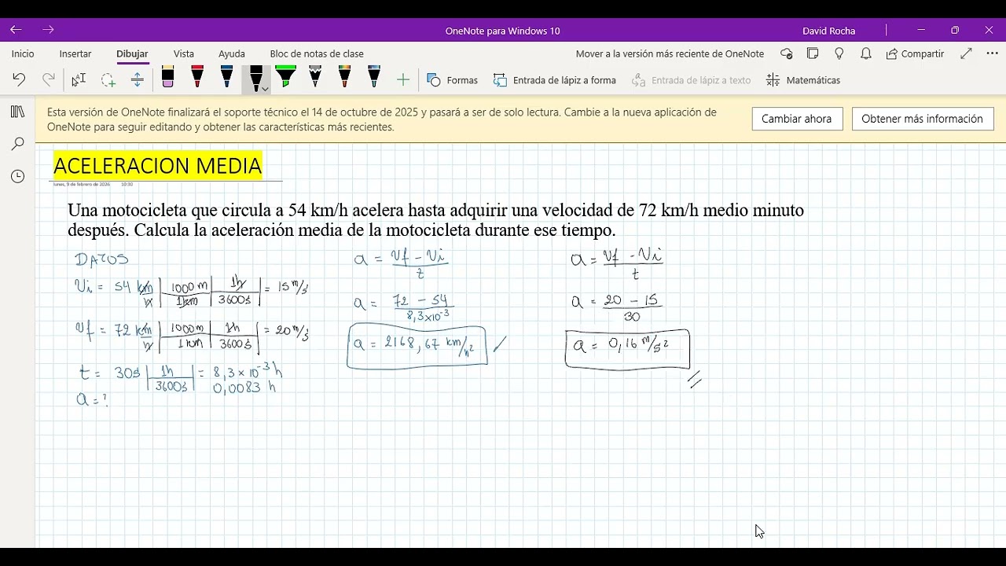The image size is (1006, 566).
Task: Activate the lasso select tool
Action: 108,79
